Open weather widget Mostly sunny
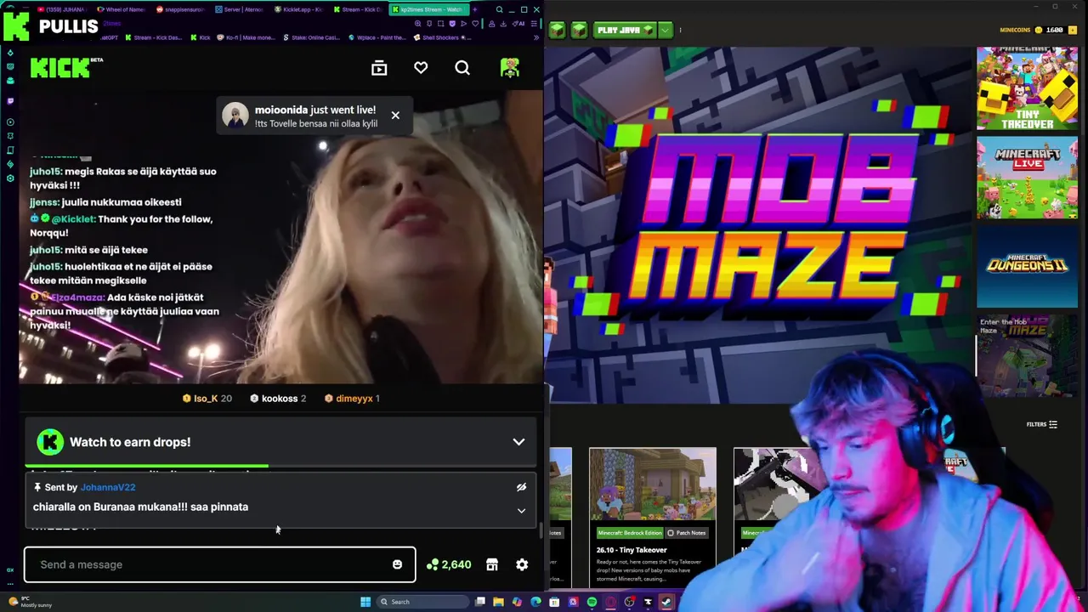Screen dimensions: 1088x612 pyautogui.click(x=30, y=602)
